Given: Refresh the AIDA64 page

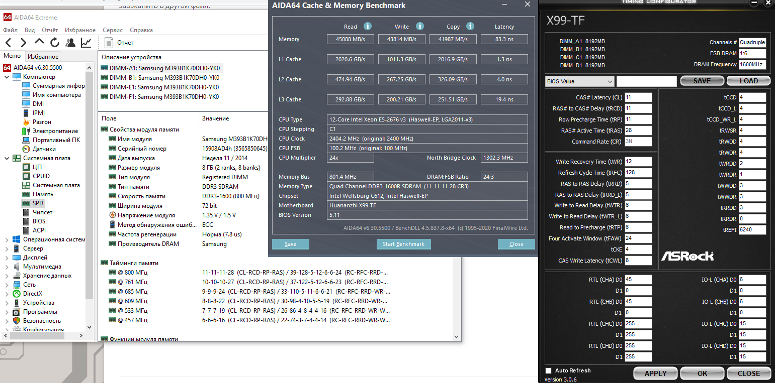Looking at the screenshot, I should pyautogui.click(x=55, y=43).
